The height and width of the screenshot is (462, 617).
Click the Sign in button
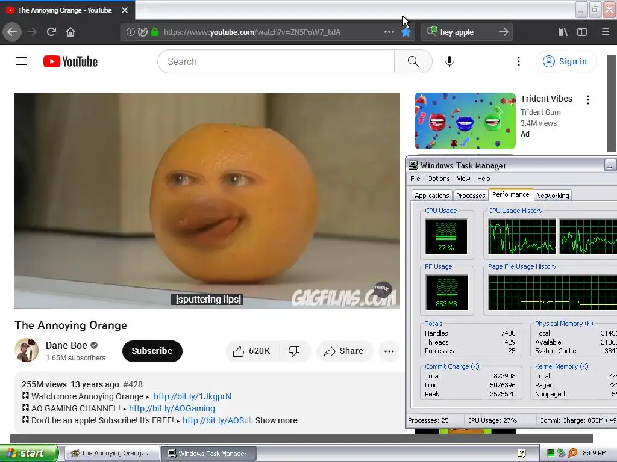pos(566,61)
